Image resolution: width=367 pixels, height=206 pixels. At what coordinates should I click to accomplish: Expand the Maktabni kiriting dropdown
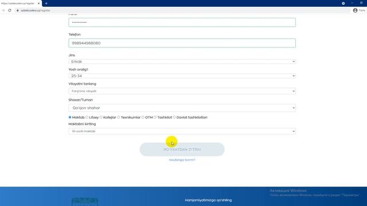(x=182, y=131)
